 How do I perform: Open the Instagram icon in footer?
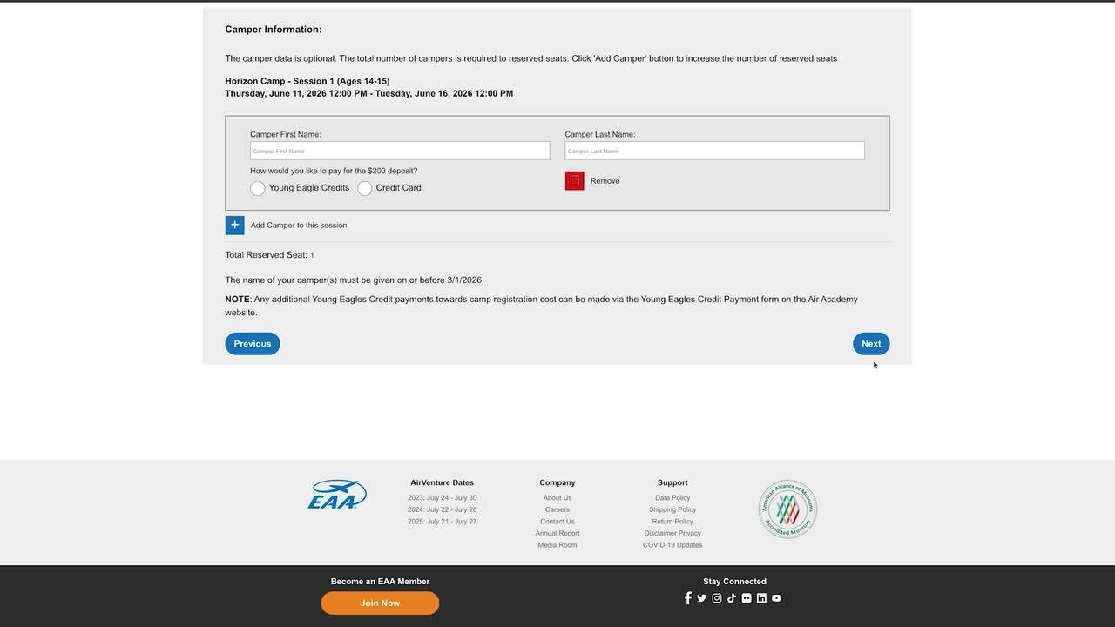717,598
